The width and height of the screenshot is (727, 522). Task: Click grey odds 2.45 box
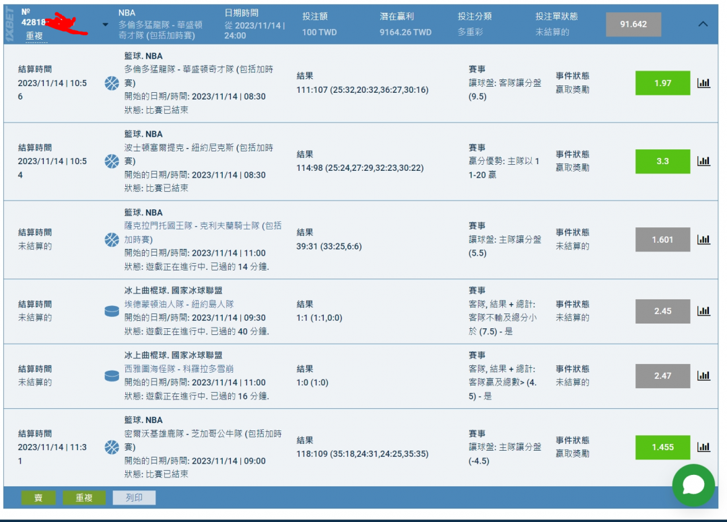(x=662, y=311)
